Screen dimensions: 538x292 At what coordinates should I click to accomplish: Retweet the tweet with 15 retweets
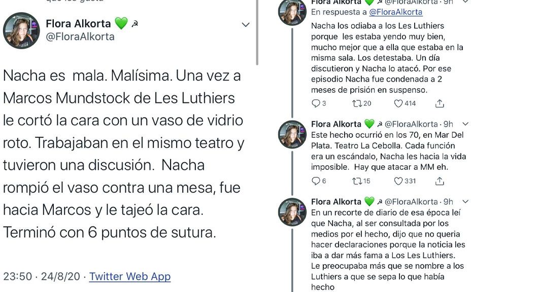358,181
